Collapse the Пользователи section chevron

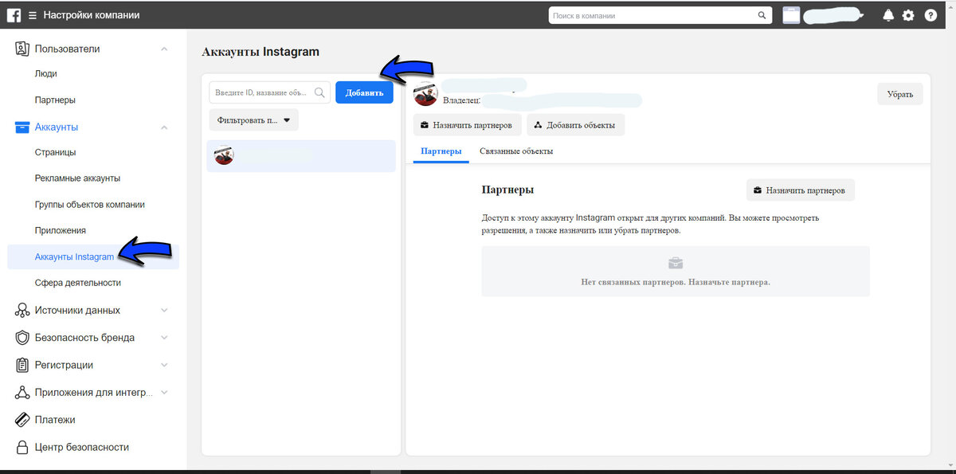pyautogui.click(x=164, y=49)
